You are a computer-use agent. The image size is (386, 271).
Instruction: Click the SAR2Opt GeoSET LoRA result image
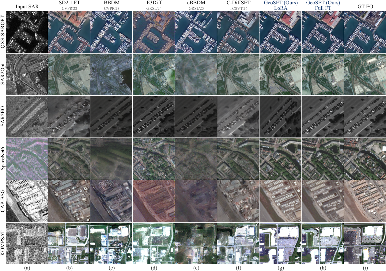[280, 74]
